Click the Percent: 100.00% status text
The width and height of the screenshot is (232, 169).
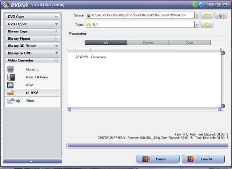[139, 138]
